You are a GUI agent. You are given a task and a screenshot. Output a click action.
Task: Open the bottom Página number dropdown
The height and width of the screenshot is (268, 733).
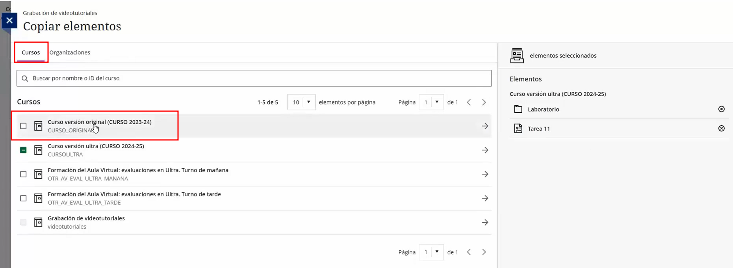431,252
